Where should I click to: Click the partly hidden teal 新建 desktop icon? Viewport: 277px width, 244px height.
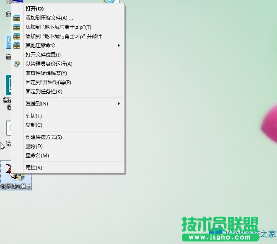point(8,86)
